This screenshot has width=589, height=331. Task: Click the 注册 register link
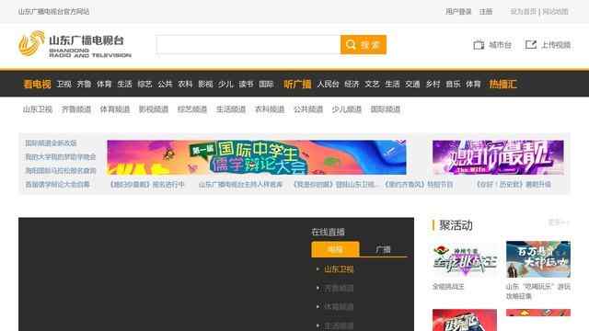click(486, 12)
